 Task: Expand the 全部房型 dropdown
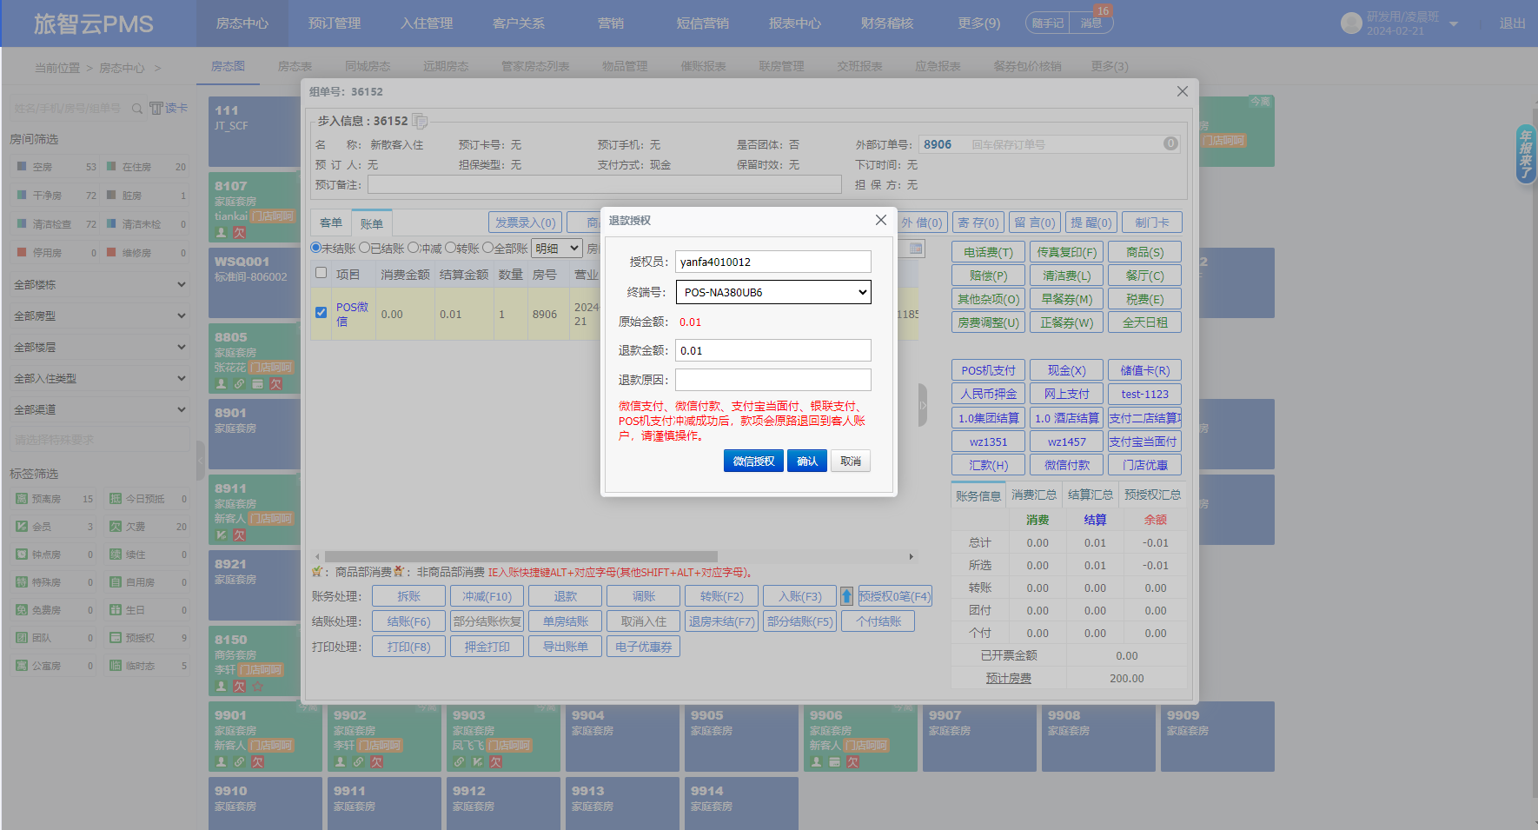click(x=99, y=315)
